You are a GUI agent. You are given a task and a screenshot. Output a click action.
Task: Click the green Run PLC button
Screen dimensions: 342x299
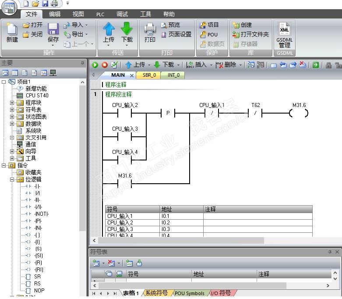95,65
